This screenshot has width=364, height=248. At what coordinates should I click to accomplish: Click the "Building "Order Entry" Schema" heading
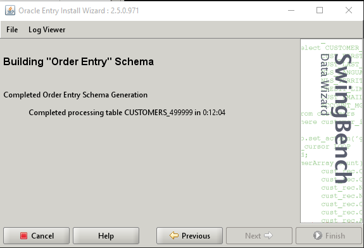click(x=78, y=62)
